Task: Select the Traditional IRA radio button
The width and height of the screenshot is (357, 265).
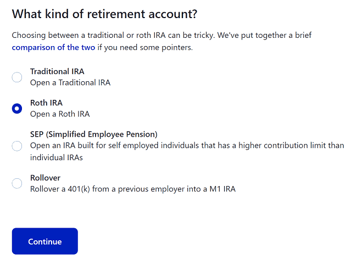Action: pyautogui.click(x=17, y=77)
